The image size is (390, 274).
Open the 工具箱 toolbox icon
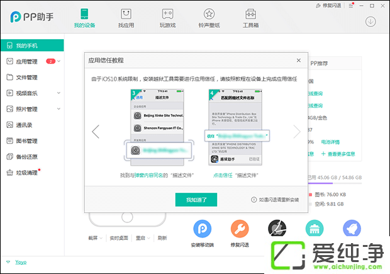(251, 18)
